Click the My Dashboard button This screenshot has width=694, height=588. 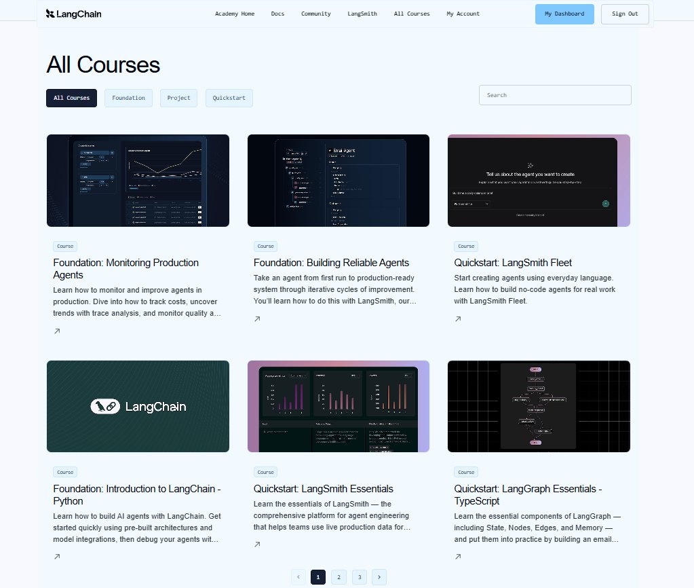pyautogui.click(x=564, y=14)
